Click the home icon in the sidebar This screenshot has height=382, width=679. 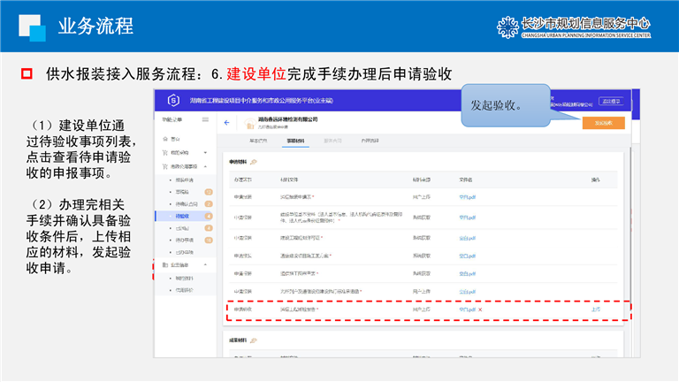point(164,139)
